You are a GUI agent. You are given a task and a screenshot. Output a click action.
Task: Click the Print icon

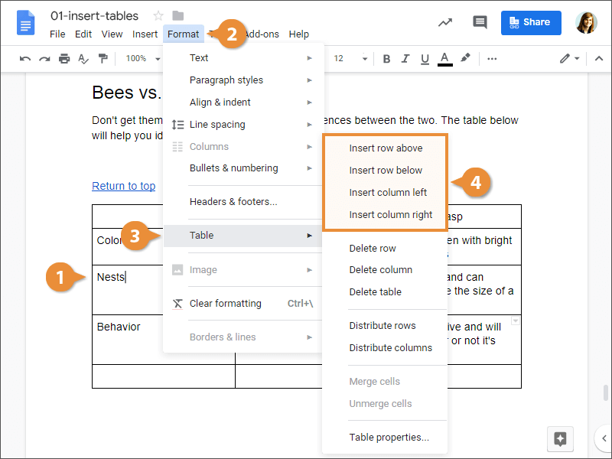pos(64,59)
